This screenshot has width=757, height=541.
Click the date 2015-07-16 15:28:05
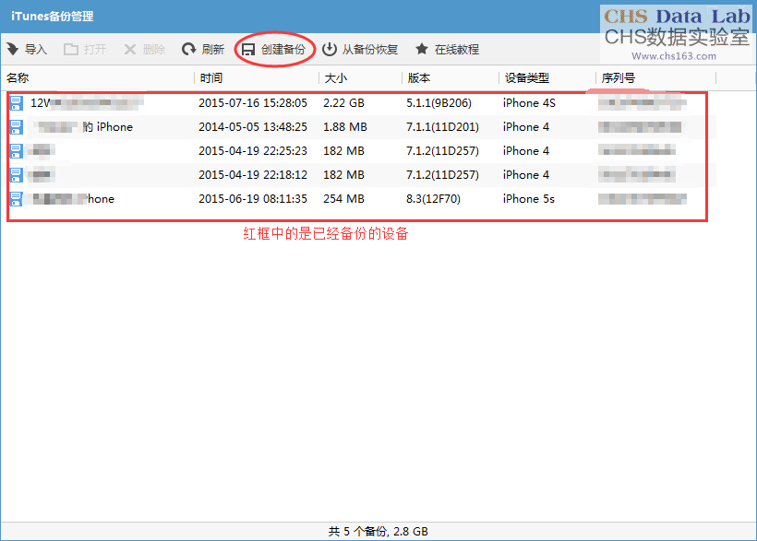[253, 102]
